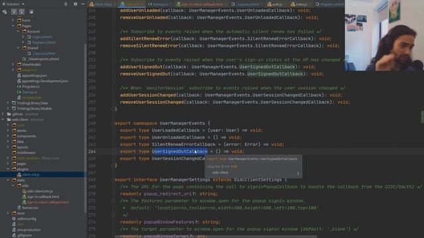Screen dimensions: 424x238
Task: Expand the store folder
Action: click(7, 213)
